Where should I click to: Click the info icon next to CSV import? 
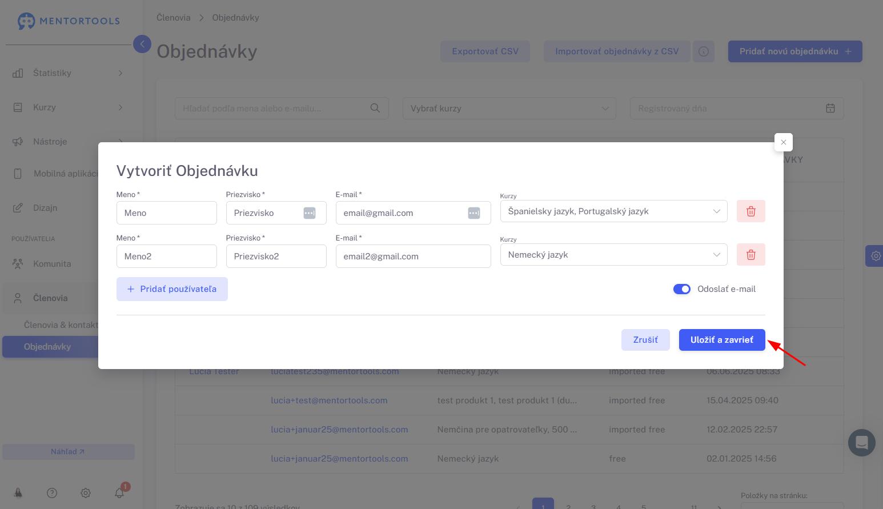point(703,51)
